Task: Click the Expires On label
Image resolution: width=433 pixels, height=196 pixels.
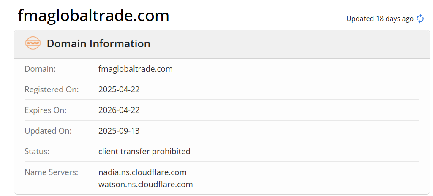Action: [x=46, y=110]
